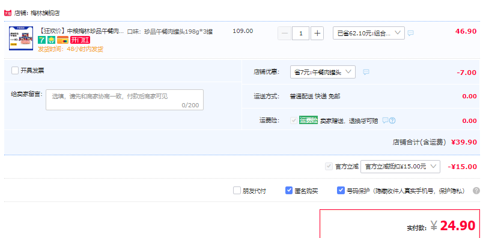Click comment bubble beside the 已省62.10元 dropdown
Viewport: 486px width, 238px height.
coord(410,33)
